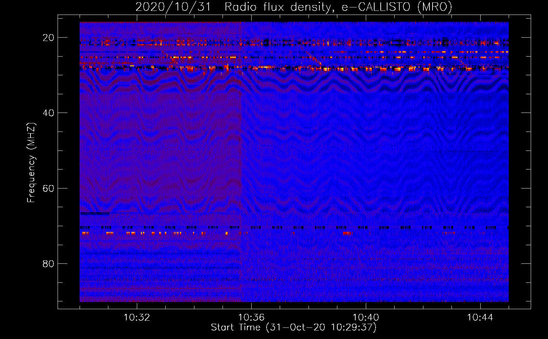Click the 60 frequency tick label
This screenshot has width=548, height=339.
pyautogui.click(x=48, y=188)
